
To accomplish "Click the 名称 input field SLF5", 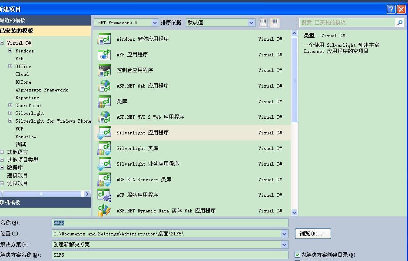I will coord(170,223).
